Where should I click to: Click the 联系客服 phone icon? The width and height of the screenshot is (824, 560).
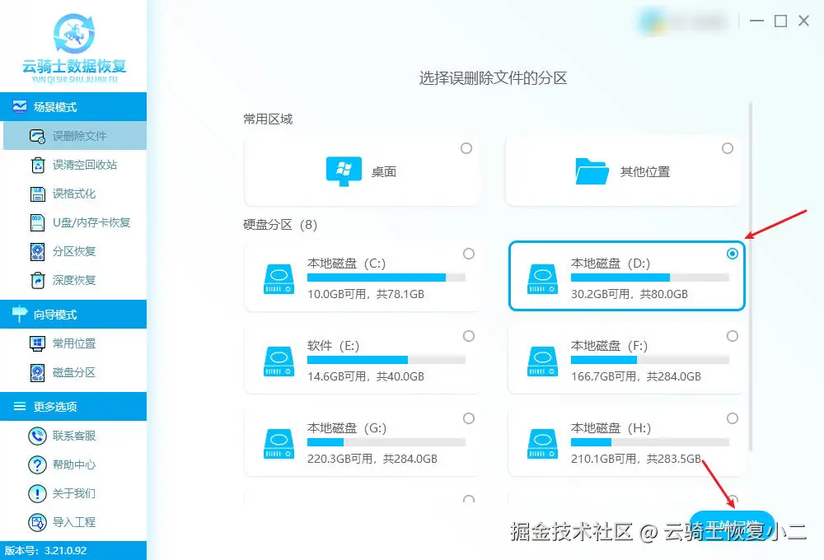click(37, 436)
